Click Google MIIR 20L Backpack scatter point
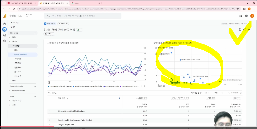Image resolution: width=257 pixels, height=129 pixels. (180, 60)
